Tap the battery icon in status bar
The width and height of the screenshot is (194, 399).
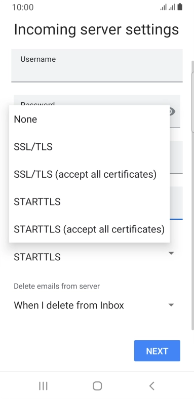coord(180,7)
